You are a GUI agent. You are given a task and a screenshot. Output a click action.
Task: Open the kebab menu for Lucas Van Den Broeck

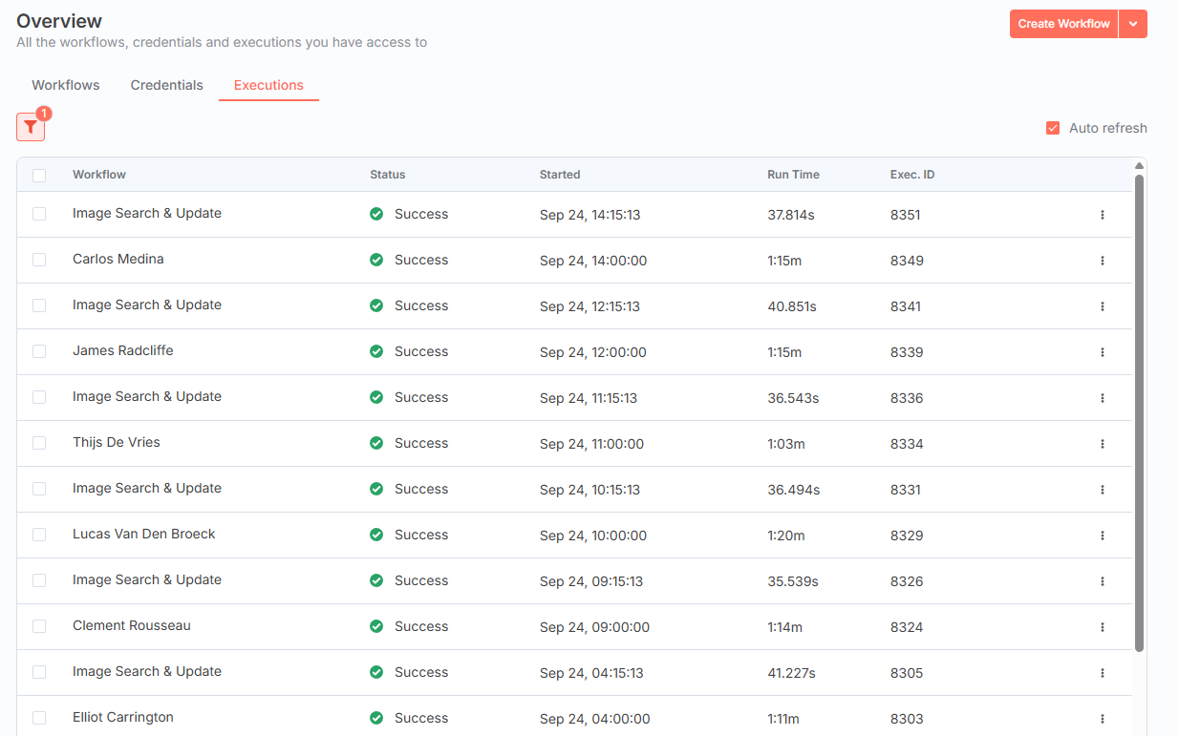[1103, 535]
